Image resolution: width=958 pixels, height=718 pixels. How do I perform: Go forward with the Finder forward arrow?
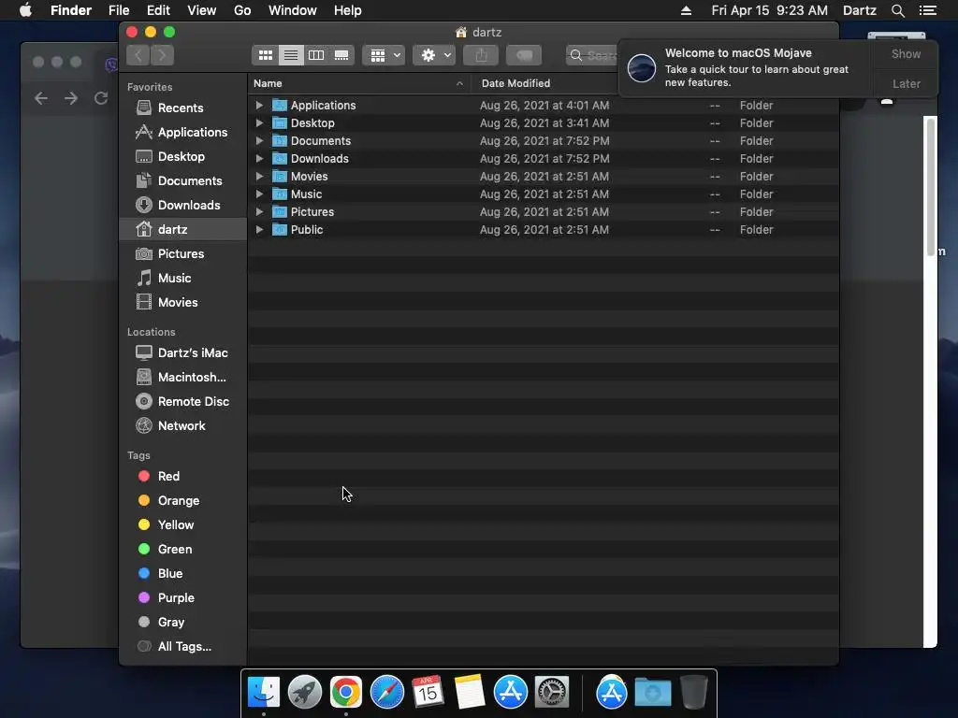pos(163,55)
